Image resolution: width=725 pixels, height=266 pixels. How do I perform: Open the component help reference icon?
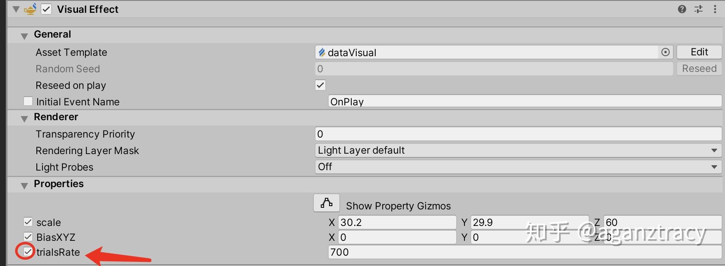point(682,9)
